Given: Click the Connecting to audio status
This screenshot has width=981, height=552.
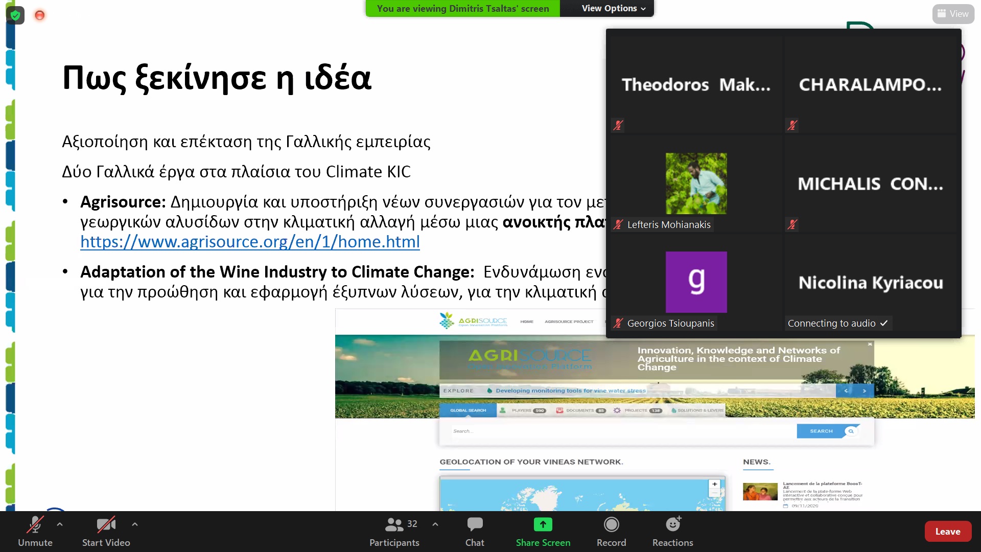Looking at the screenshot, I should pyautogui.click(x=838, y=323).
